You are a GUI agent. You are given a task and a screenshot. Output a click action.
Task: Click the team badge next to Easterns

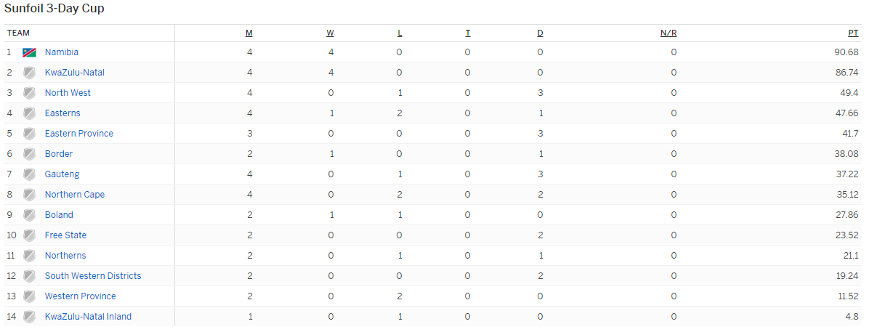(x=29, y=113)
